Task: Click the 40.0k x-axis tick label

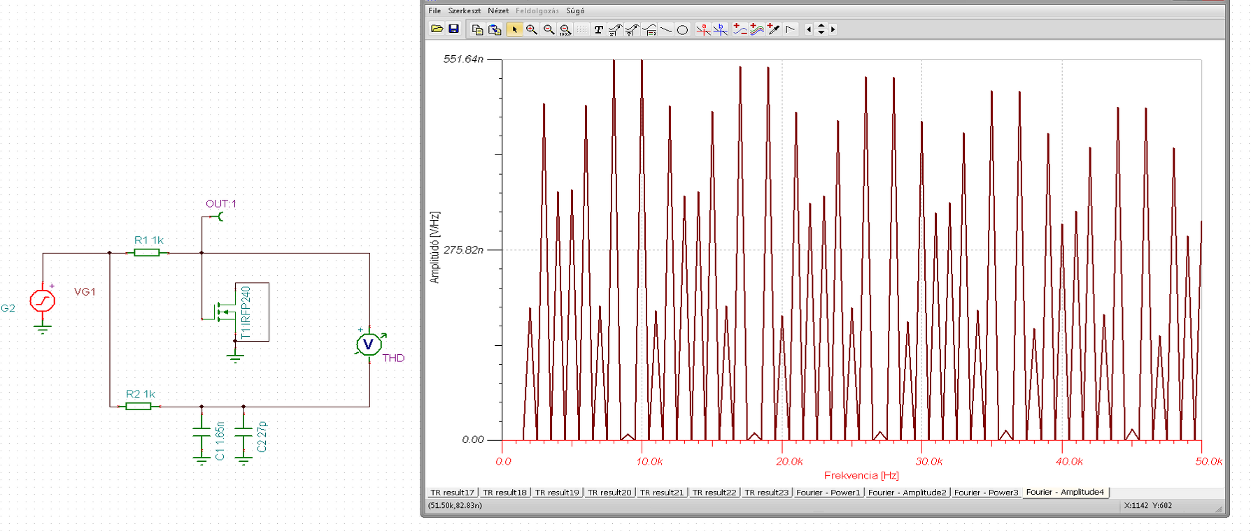Action: (x=1069, y=462)
